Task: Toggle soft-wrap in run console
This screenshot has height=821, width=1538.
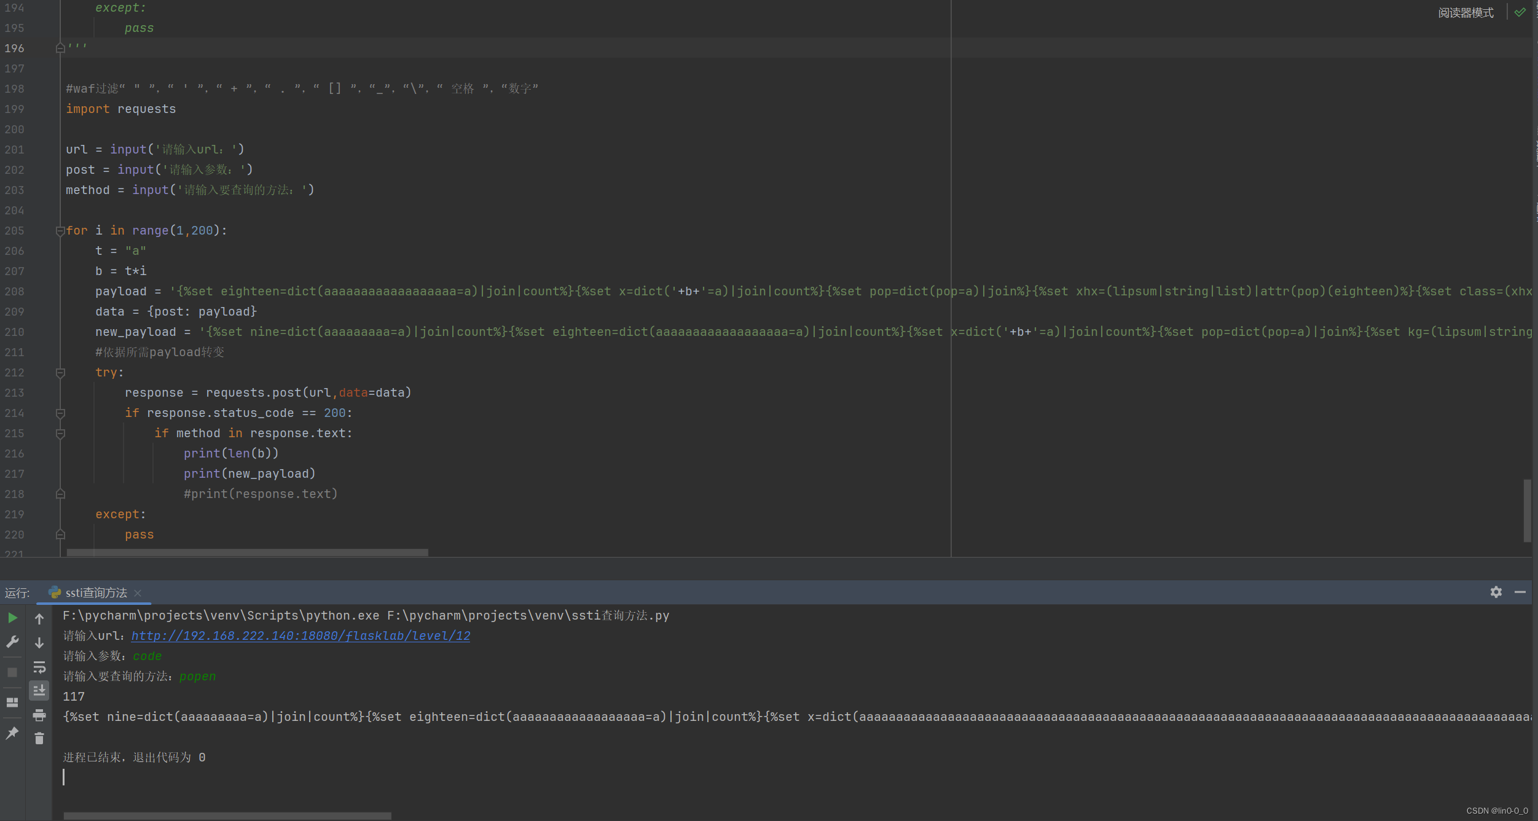Action: pyautogui.click(x=39, y=667)
